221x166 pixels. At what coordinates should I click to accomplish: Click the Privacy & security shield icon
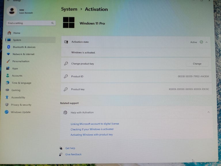7,105
